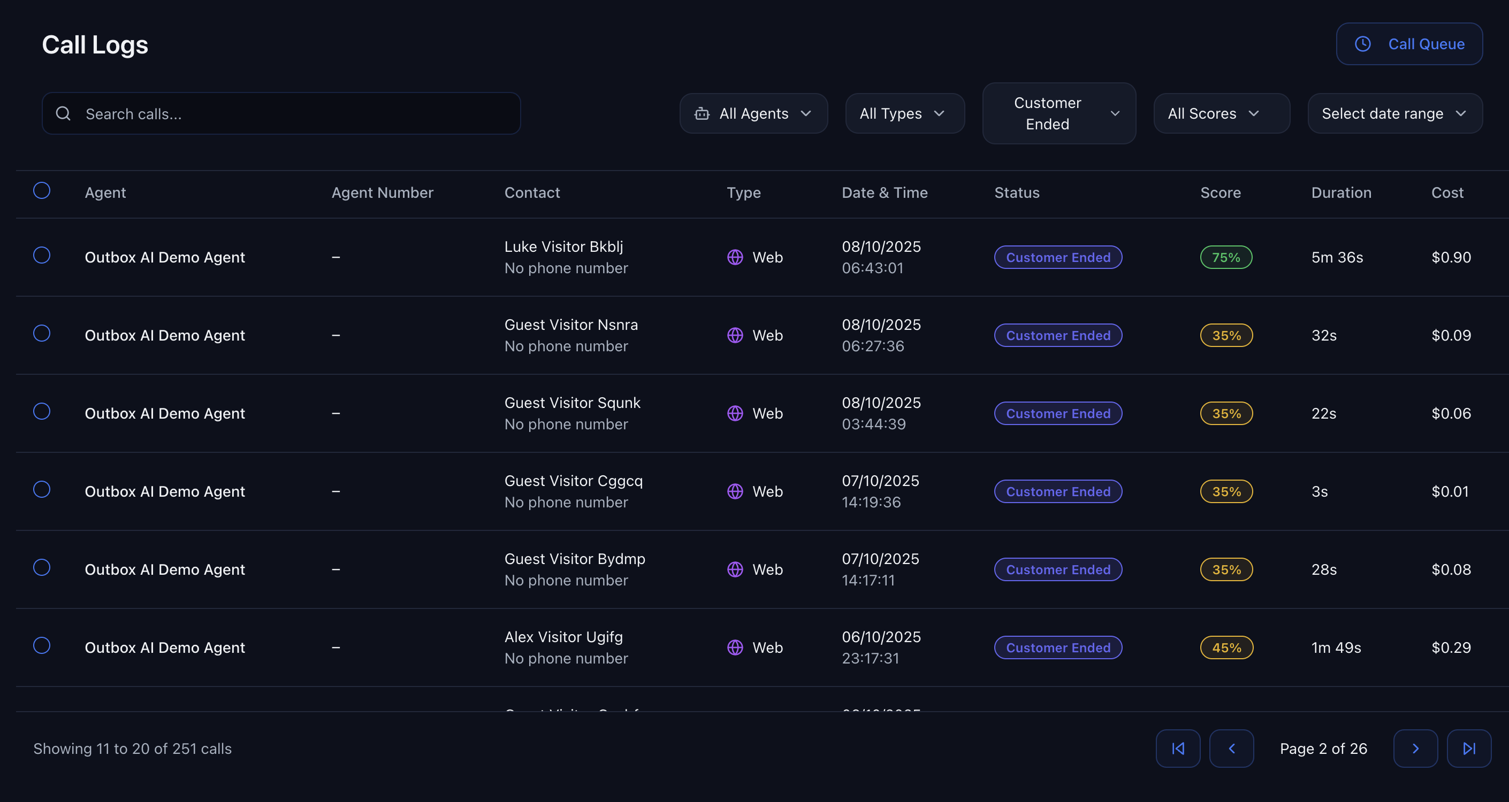Viewport: 1509px width, 802px height.
Task: Select the Luke Visitor Bkblj call row checkbox
Action: coord(42,255)
